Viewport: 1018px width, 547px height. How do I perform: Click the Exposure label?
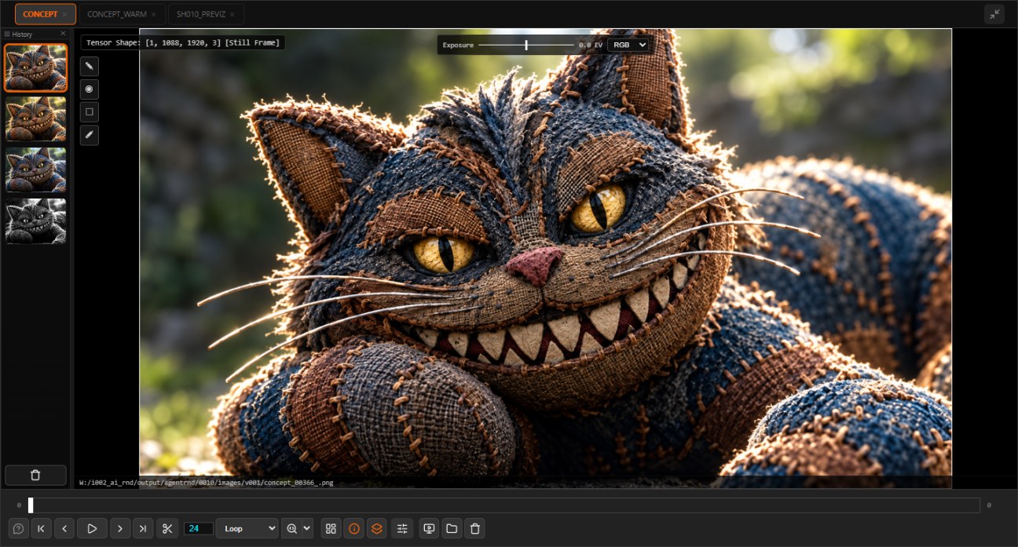point(458,45)
